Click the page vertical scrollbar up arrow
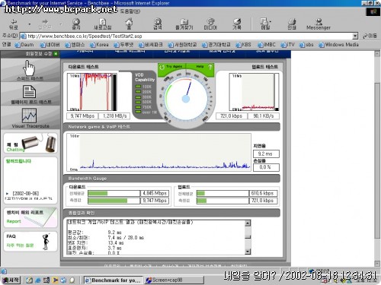The width and height of the screenshot is (381, 285). (x=377, y=54)
